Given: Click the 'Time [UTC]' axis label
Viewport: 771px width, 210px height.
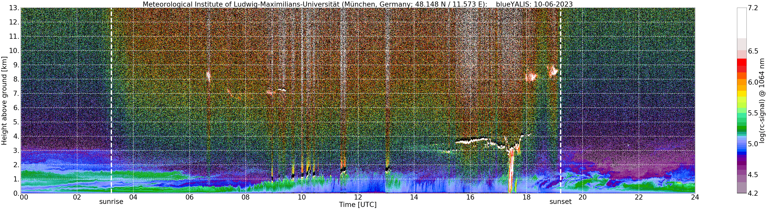Looking at the screenshot, I should pos(358,205).
